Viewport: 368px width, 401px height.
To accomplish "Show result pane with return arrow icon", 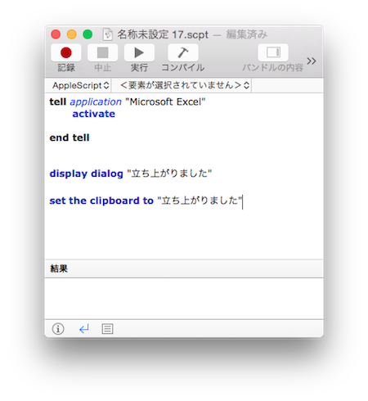I will (x=84, y=329).
